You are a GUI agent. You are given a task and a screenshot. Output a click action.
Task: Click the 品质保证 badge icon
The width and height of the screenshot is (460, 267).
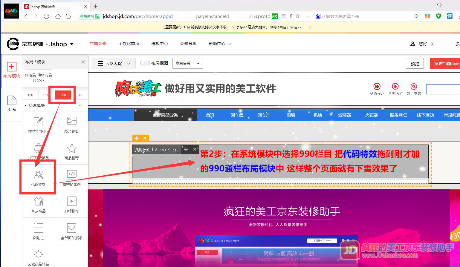coord(377,87)
